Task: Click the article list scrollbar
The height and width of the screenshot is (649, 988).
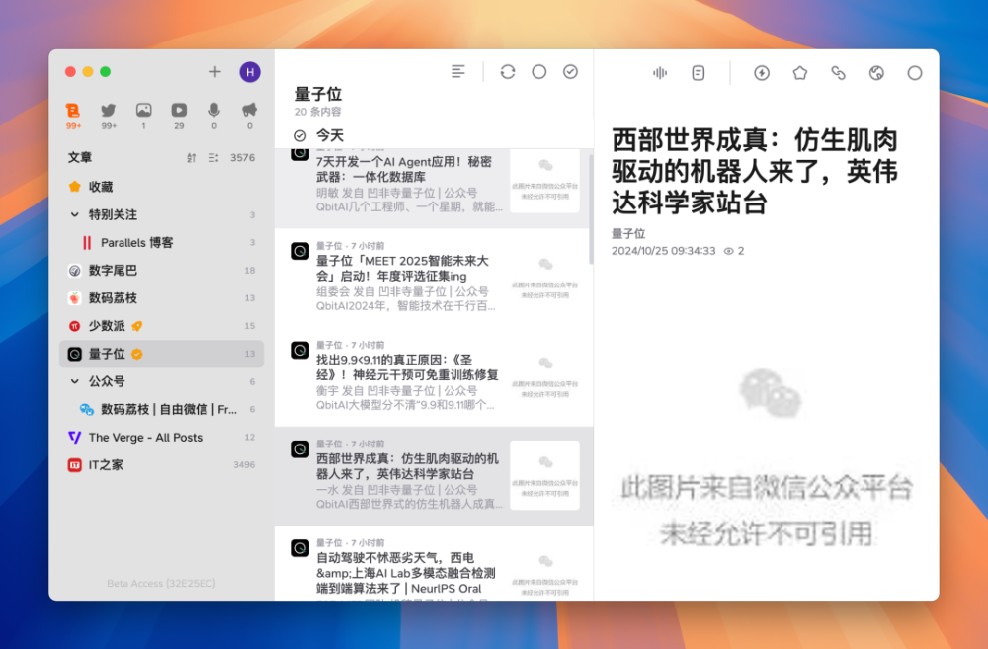Action: click(591, 207)
